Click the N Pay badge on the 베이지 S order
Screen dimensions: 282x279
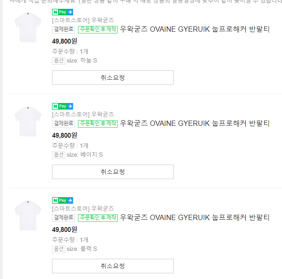pos(59,106)
